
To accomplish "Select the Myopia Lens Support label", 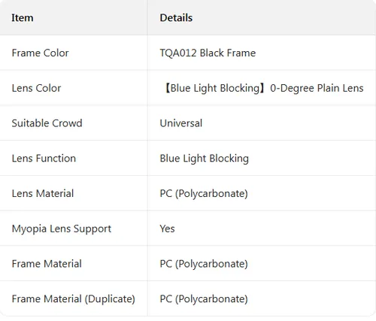I will 62,229.
